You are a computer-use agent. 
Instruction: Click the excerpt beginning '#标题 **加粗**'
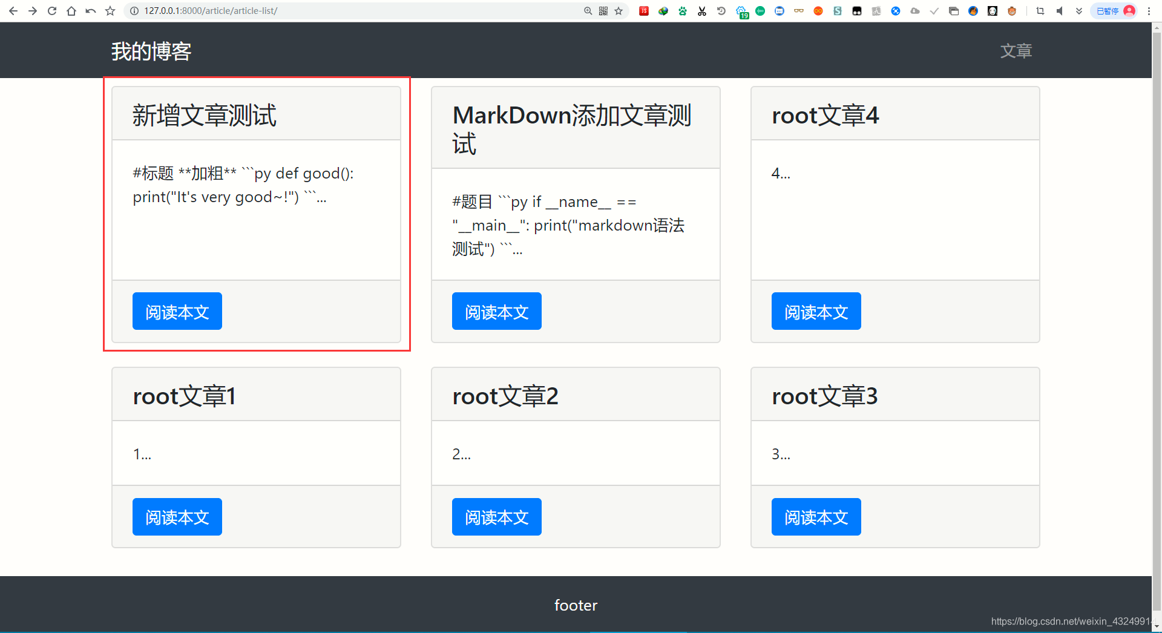(243, 185)
